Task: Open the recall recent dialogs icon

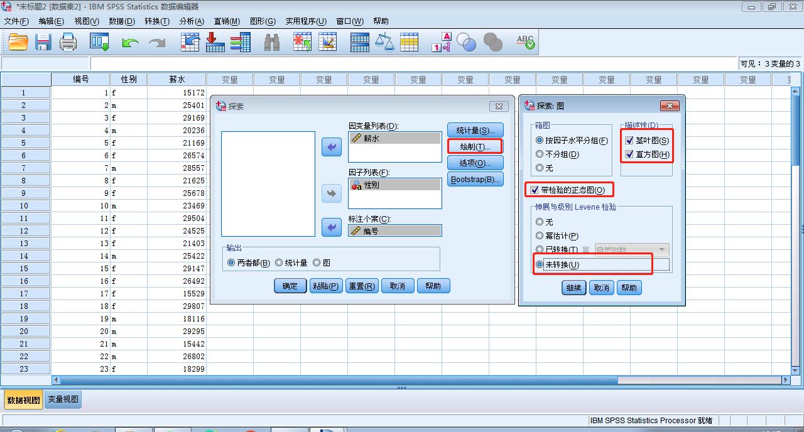Action: coord(99,42)
